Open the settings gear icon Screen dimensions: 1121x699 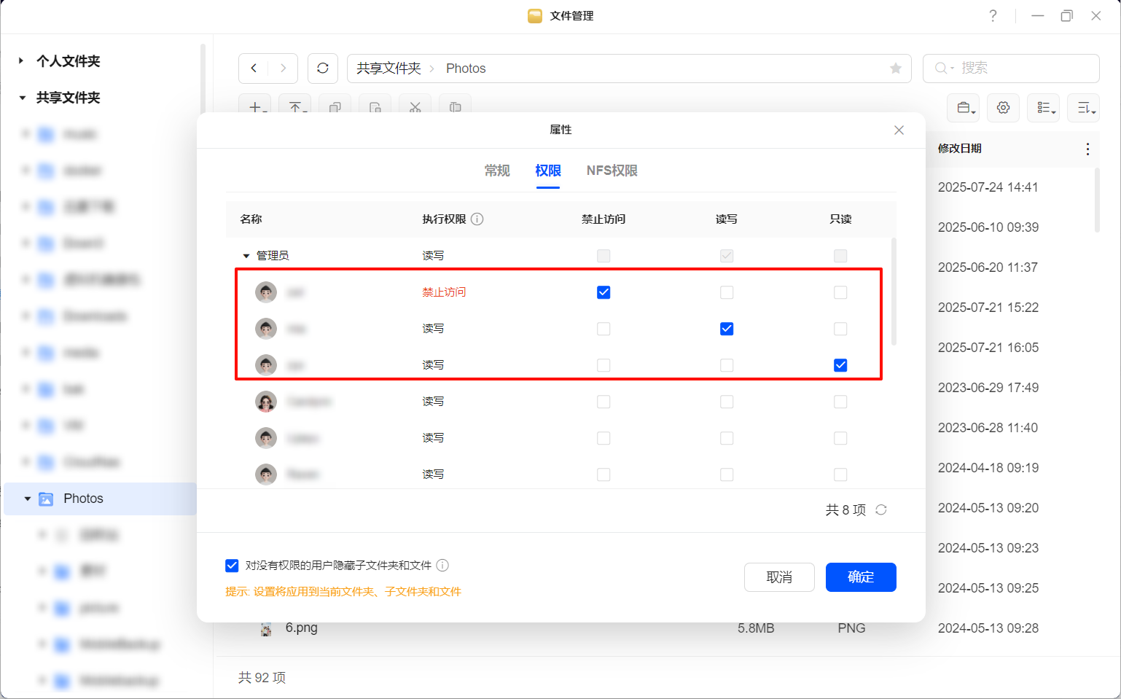pyautogui.click(x=1003, y=108)
